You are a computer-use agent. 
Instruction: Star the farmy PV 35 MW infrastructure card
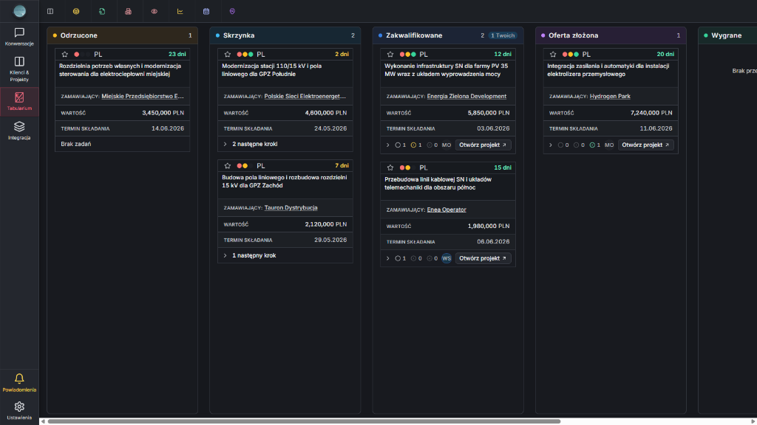[x=390, y=55]
